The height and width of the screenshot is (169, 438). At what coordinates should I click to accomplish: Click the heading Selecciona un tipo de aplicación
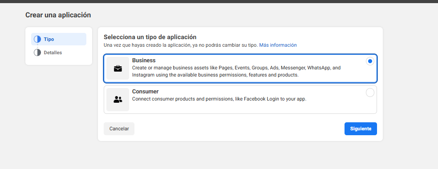coord(150,37)
